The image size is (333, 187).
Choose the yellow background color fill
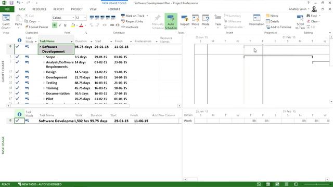click(73, 25)
